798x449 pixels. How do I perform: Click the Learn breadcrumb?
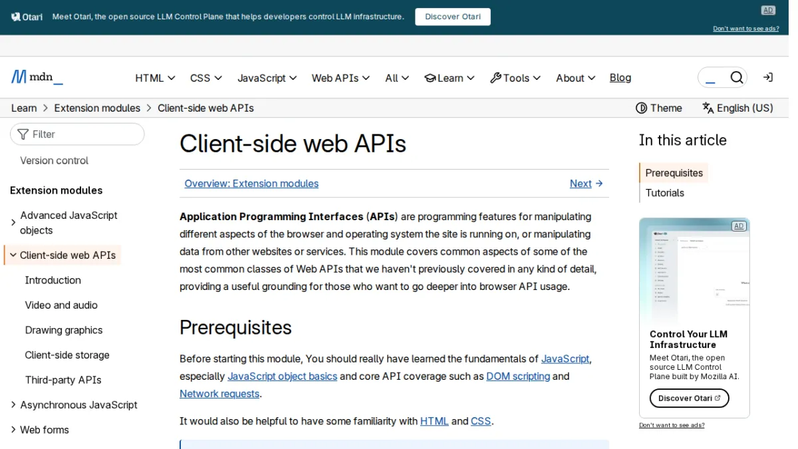24,108
